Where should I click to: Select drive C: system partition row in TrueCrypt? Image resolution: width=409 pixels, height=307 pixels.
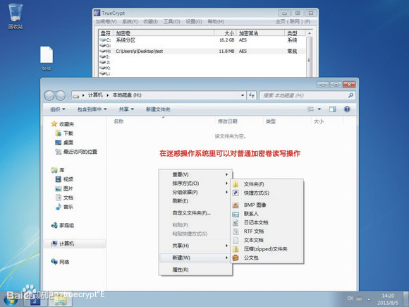(x=202, y=40)
